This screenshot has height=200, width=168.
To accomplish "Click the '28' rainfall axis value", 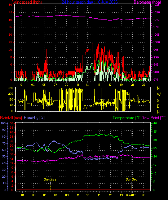I will [x=12, y=128].
